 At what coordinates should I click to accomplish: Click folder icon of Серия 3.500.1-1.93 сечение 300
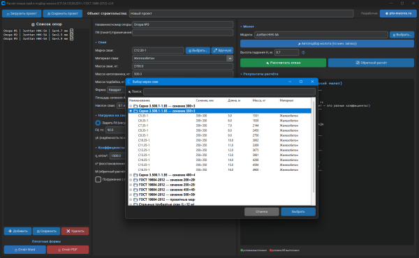point(135,106)
